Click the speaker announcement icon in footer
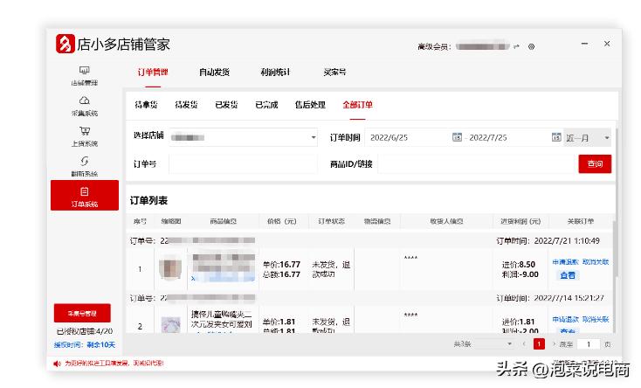 pyautogui.click(x=57, y=364)
